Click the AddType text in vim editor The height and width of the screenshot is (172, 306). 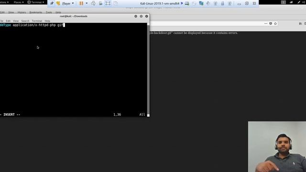coord(5,25)
